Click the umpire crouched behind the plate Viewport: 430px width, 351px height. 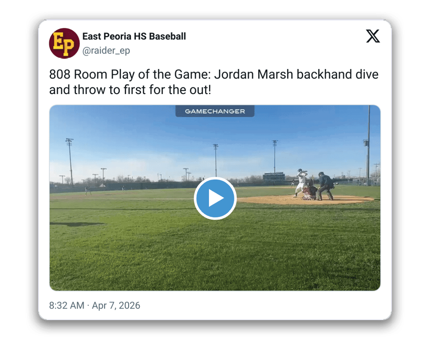pyautogui.click(x=325, y=186)
